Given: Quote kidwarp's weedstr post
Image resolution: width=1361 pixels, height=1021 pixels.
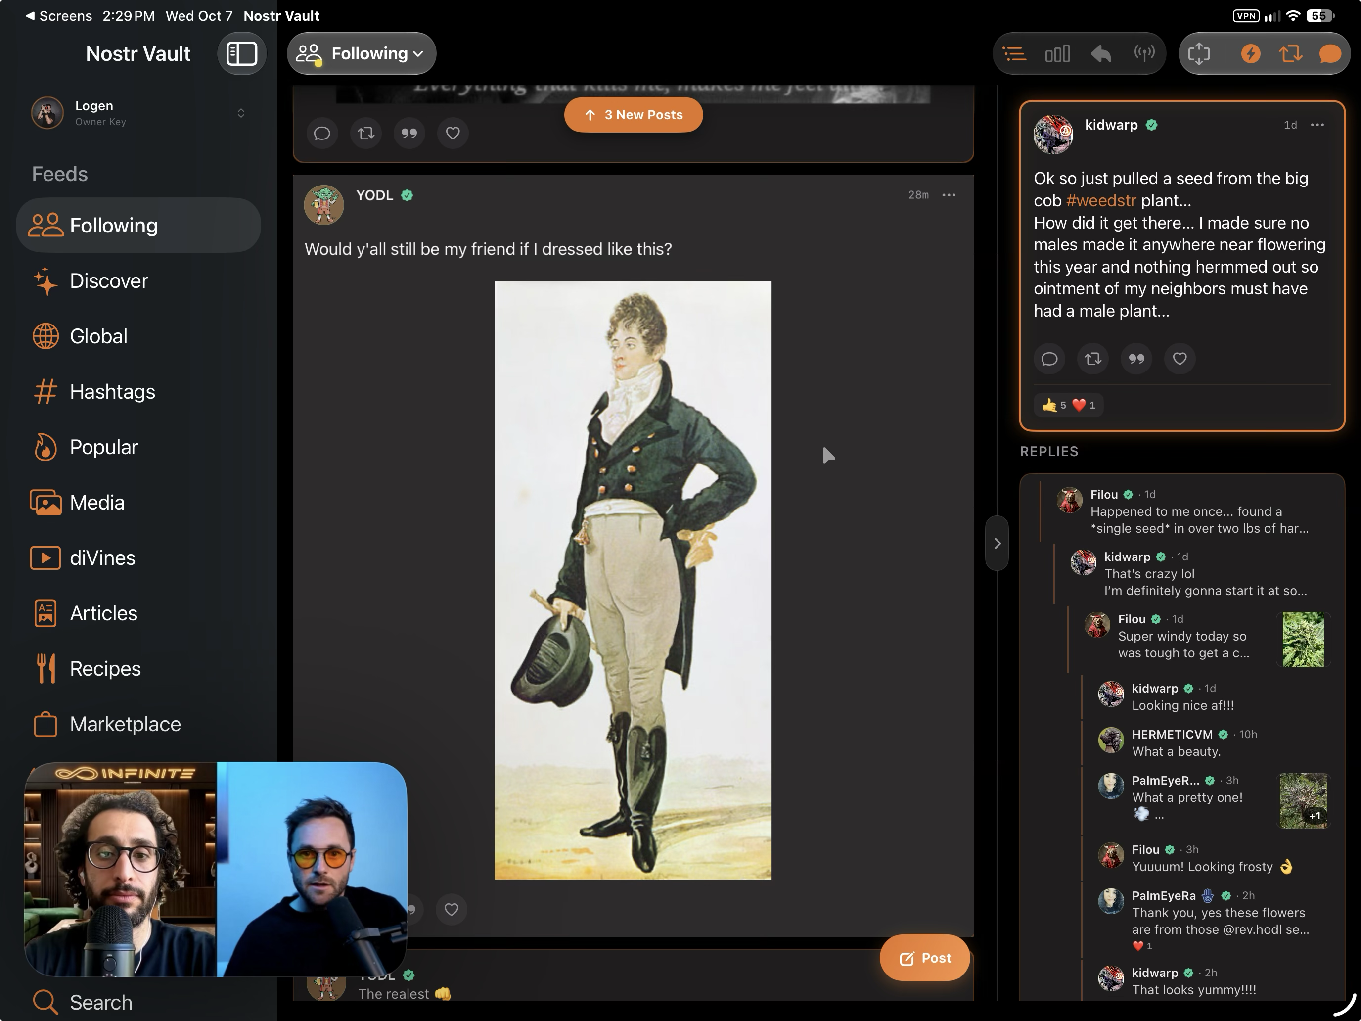Looking at the screenshot, I should click(x=1136, y=359).
